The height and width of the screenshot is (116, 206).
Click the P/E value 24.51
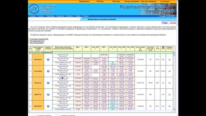157,106
